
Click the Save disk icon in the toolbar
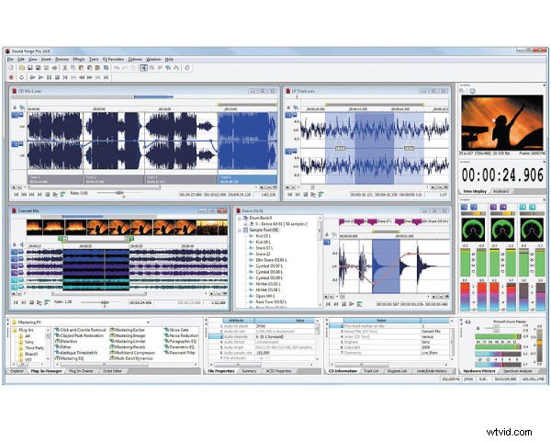tap(30, 67)
